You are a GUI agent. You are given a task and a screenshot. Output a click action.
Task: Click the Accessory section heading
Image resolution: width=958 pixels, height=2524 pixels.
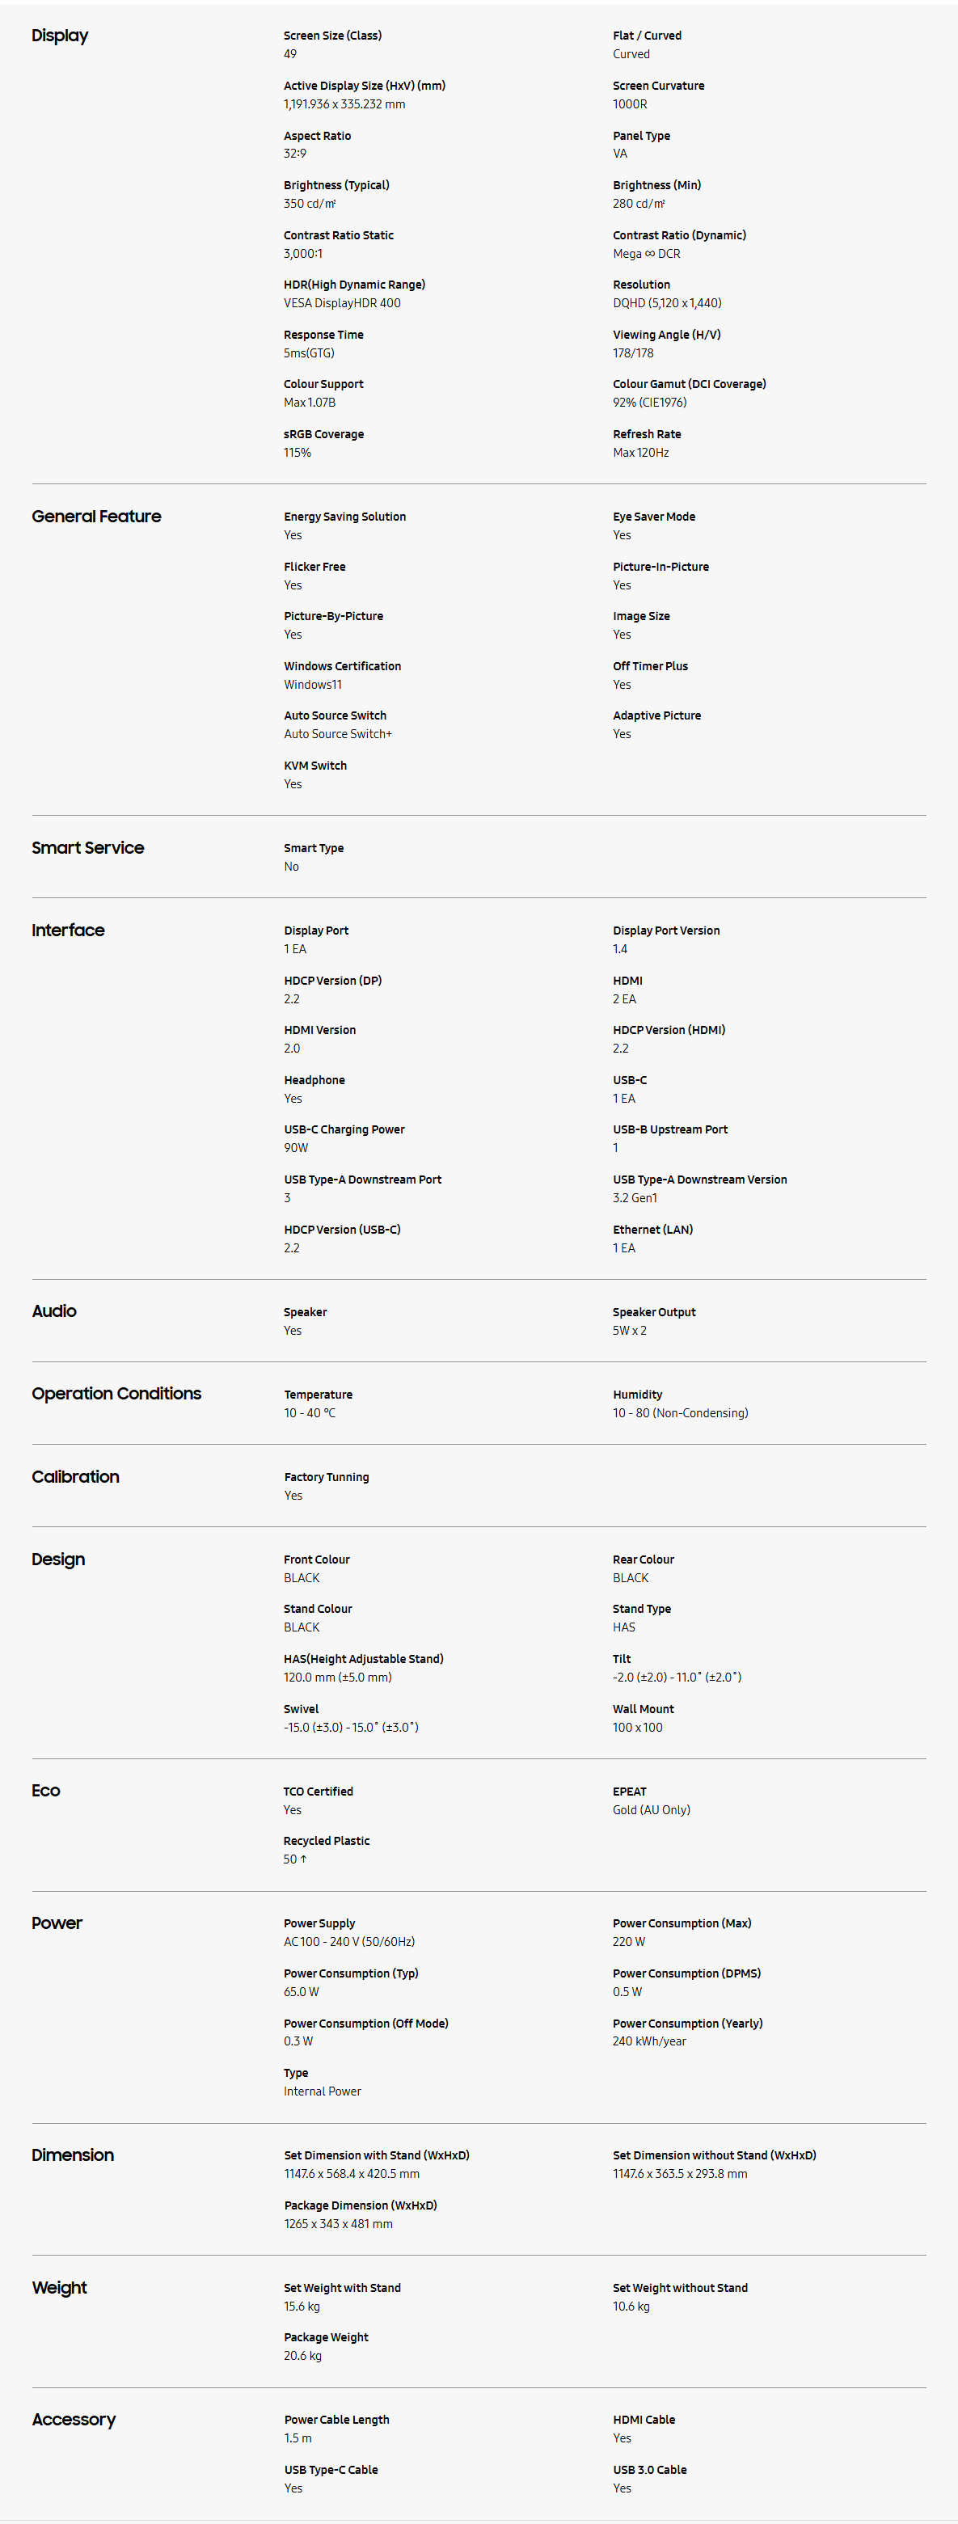(74, 2419)
